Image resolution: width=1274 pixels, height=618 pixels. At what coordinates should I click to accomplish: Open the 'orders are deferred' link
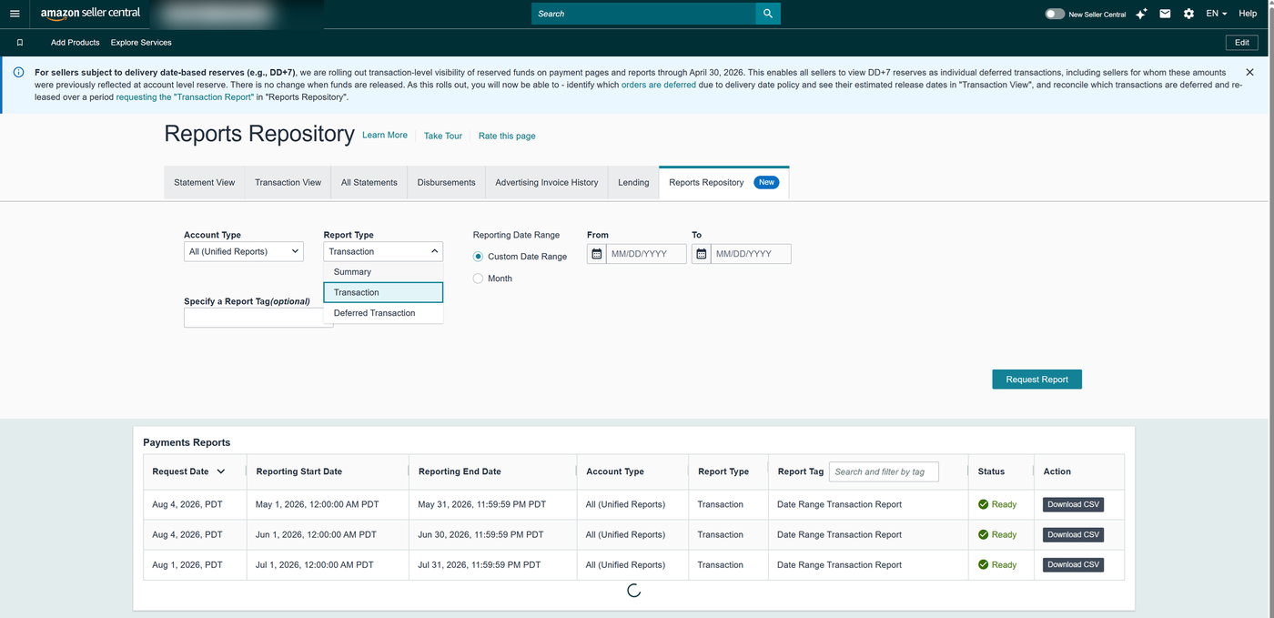click(659, 85)
